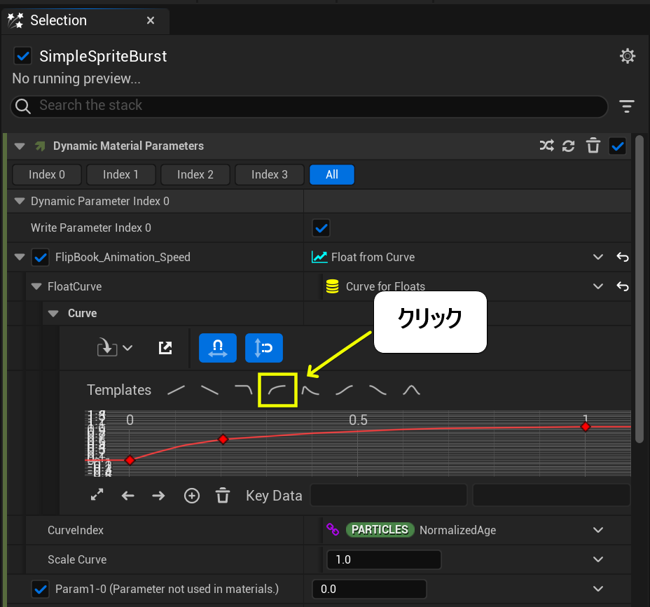Viewport: 650px width, 607px height.
Task: Click the Param1-0 value field
Action: pos(369,589)
